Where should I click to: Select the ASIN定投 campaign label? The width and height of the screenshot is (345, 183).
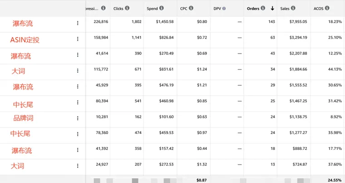pyautogui.click(x=25, y=40)
